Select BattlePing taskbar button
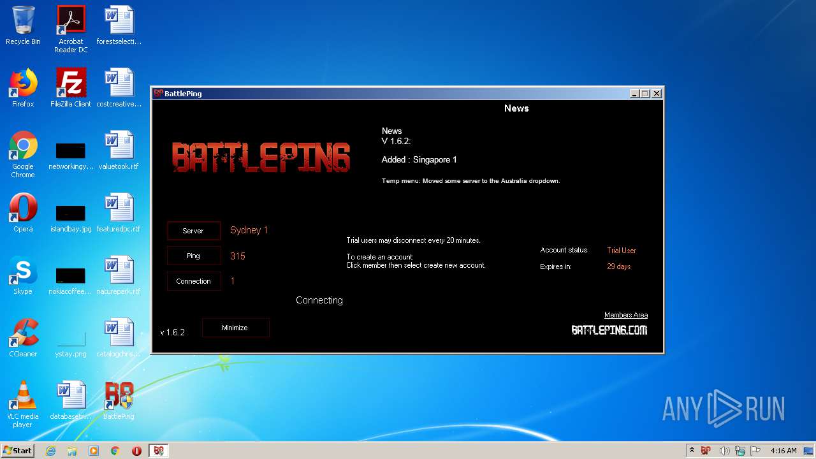Screen dimensions: 816x459 point(158,451)
